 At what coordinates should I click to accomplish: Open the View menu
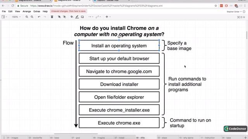click(x=17, y=11)
